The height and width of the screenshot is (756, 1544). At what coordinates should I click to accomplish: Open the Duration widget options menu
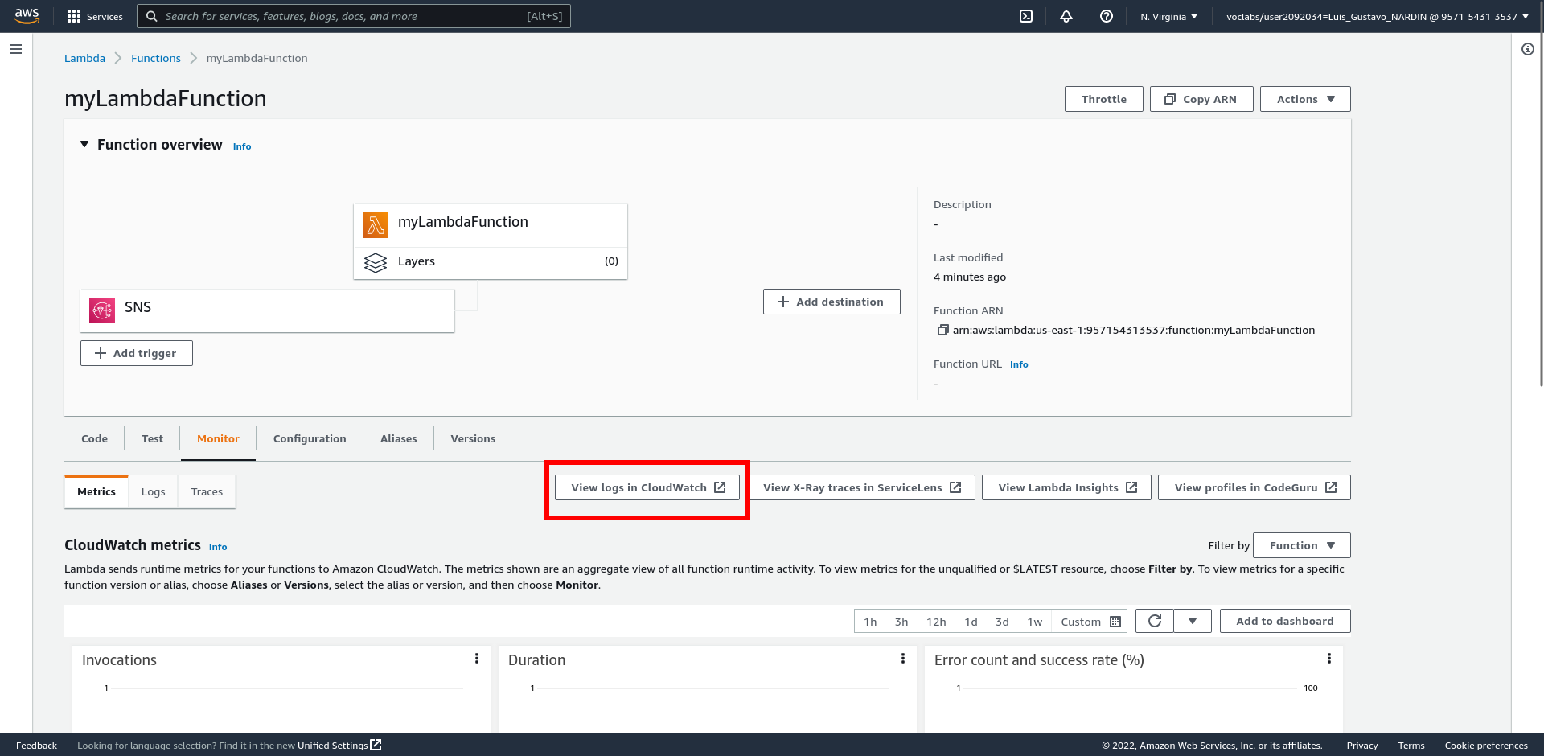coord(903,659)
